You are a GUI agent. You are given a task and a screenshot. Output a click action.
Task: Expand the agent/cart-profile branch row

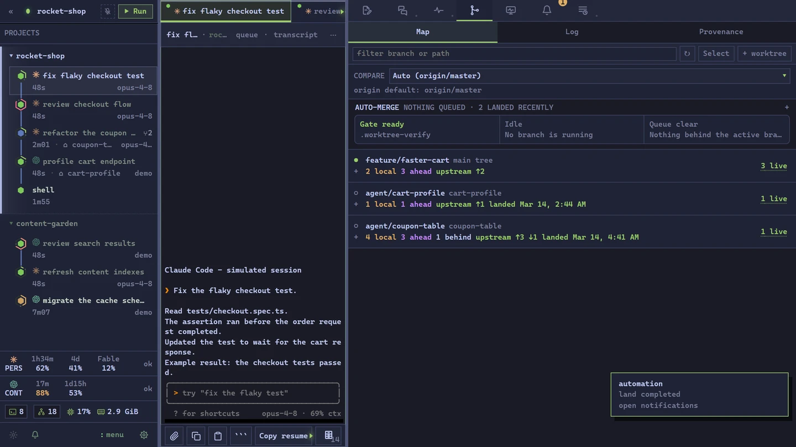[x=357, y=205]
